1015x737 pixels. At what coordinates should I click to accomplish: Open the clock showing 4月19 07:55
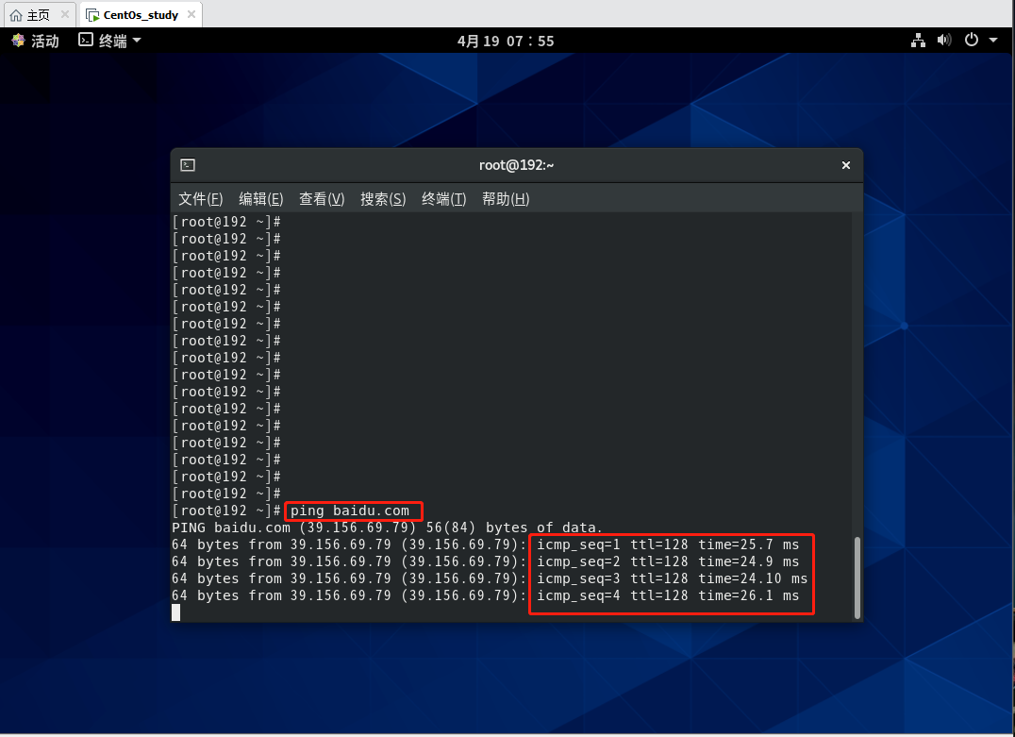coord(506,41)
